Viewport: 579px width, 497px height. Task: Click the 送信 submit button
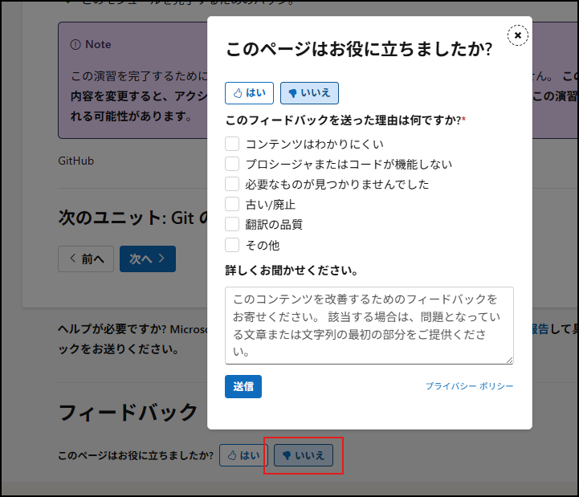[x=243, y=386]
